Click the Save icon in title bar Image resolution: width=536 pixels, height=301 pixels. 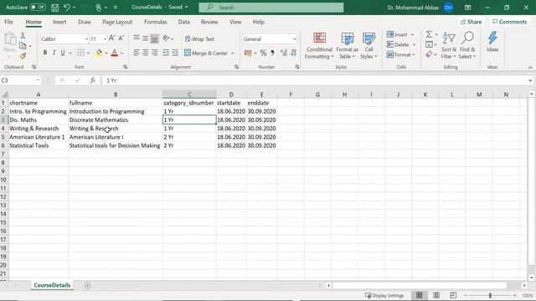coord(54,8)
